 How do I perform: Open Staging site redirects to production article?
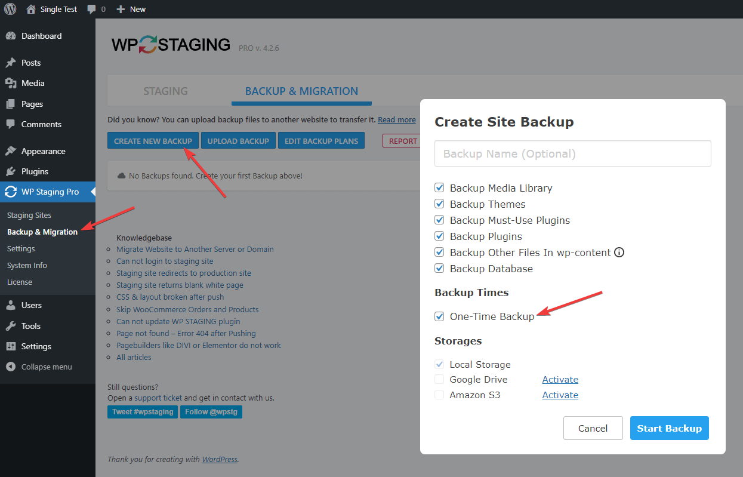pos(184,273)
